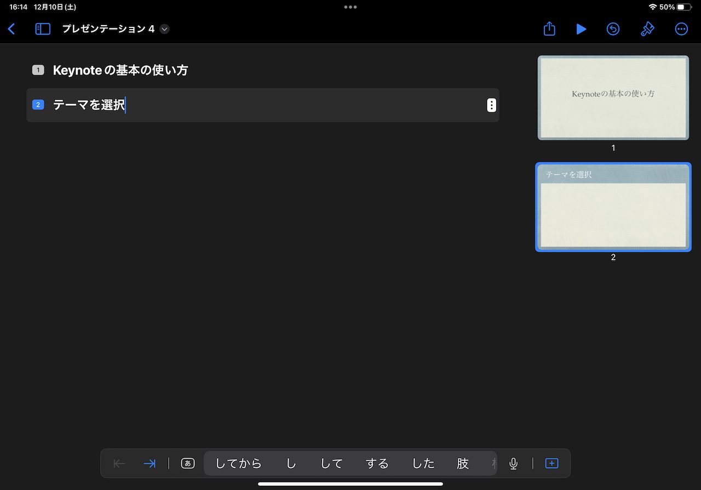This screenshot has width=701, height=490.
Task: Open the multitasking three-dot menu at the top
Action: (350, 7)
